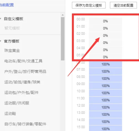Select the 运动鞋 template
Viewport: 139px width, 131px height.
pyautogui.click(x=10, y=114)
